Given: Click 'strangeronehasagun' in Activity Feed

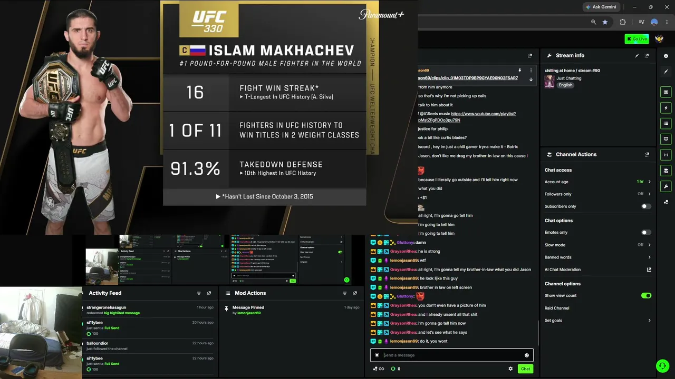Looking at the screenshot, I should [107, 307].
